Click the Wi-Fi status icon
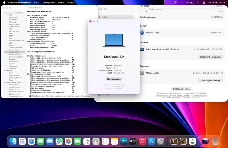228x148 pixels. [x=182, y=2]
